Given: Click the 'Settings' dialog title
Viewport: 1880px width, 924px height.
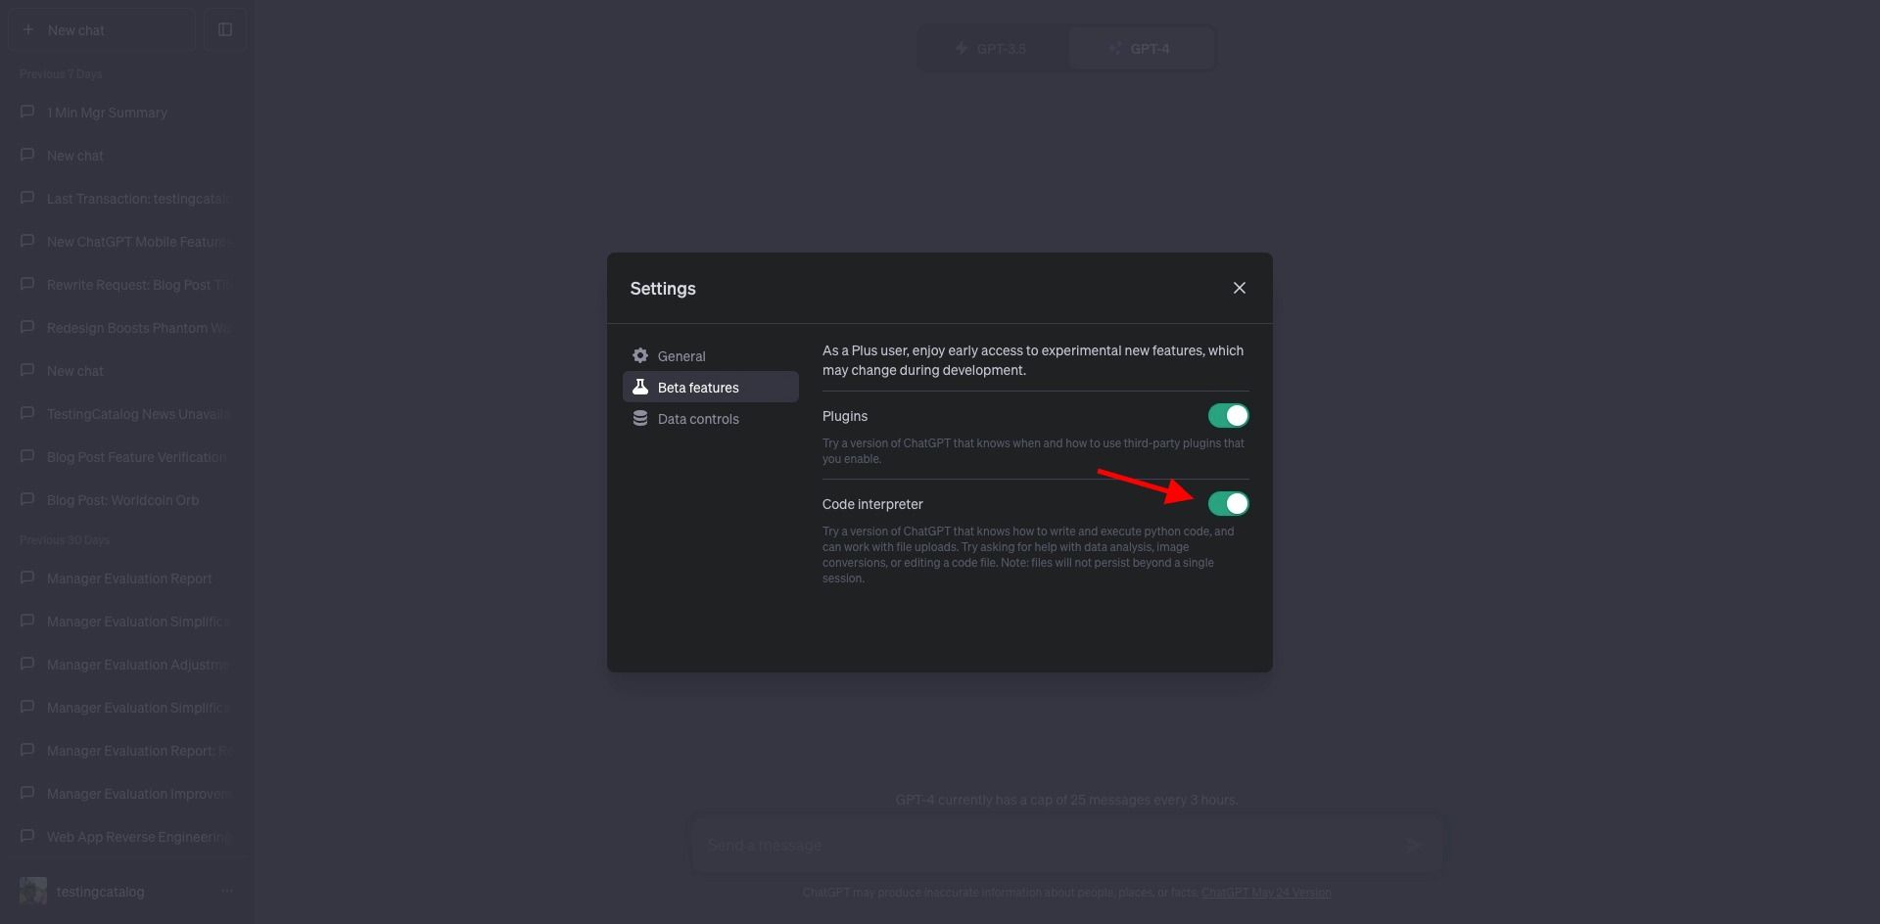Looking at the screenshot, I should pyautogui.click(x=663, y=289).
